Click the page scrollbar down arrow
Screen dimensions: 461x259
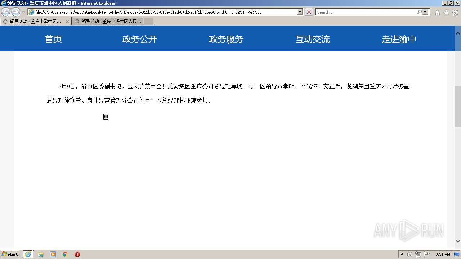point(458,241)
